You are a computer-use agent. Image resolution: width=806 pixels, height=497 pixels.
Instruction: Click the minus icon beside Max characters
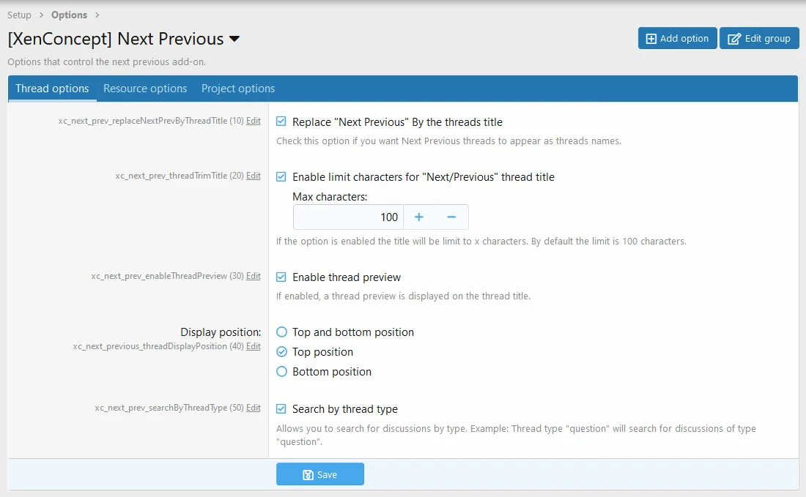(x=452, y=217)
